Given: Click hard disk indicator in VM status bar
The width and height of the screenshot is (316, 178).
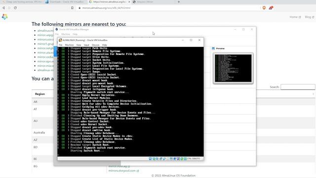Looking at the screenshot, I should [x=150, y=159].
